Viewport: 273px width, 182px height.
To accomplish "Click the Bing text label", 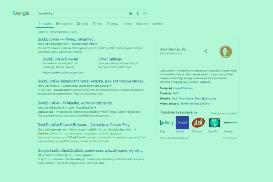I will coord(162,132).
